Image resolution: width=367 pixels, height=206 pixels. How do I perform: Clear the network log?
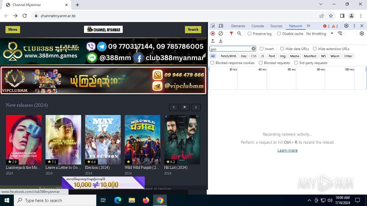pyautogui.click(x=221, y=33)
